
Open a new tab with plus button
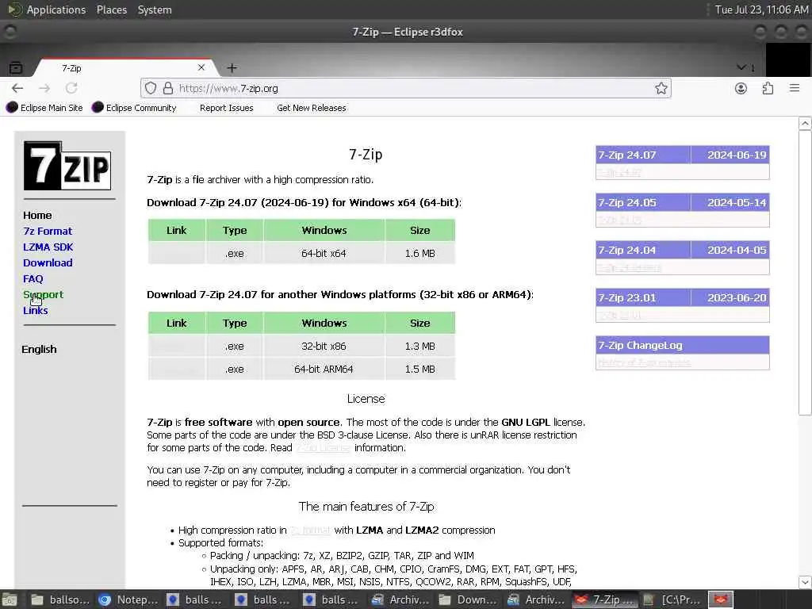pyautogui.click(x=232, y=68)
